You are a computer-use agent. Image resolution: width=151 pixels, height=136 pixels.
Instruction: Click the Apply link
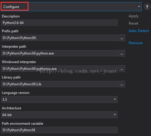pos(133,16)
